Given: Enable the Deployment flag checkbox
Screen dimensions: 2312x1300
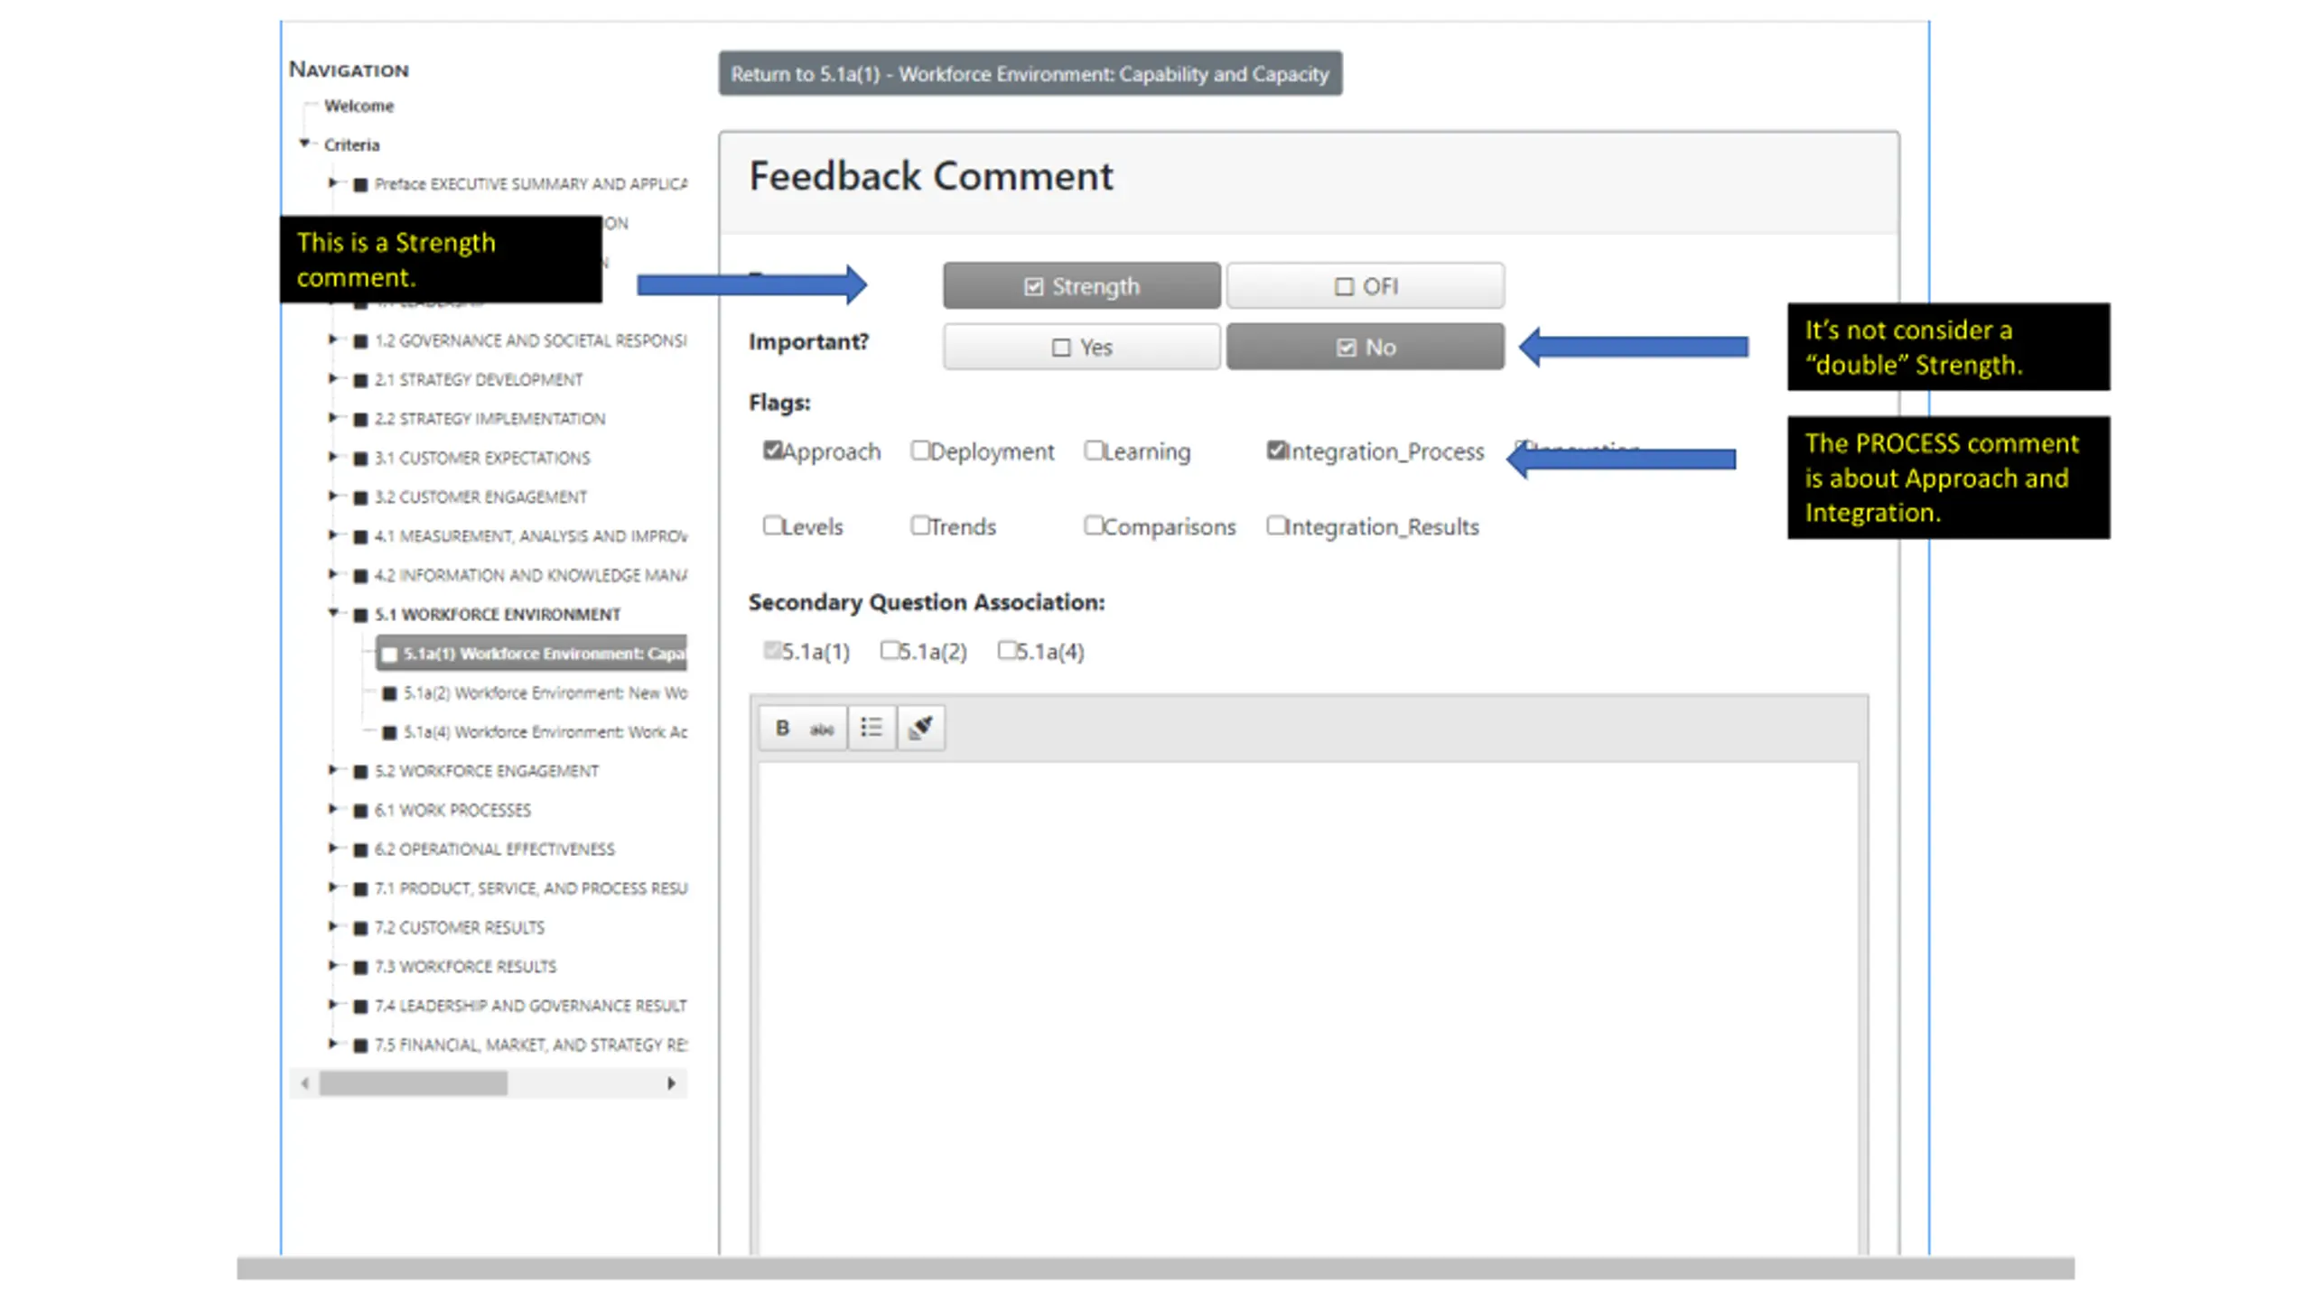Looking at the screenshot, I should (x=919, y=450).
